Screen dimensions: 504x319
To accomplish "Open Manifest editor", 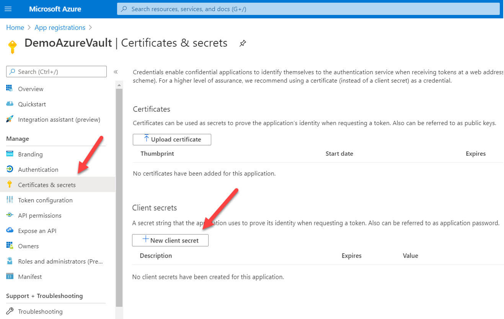I will [x=30, y=277].
